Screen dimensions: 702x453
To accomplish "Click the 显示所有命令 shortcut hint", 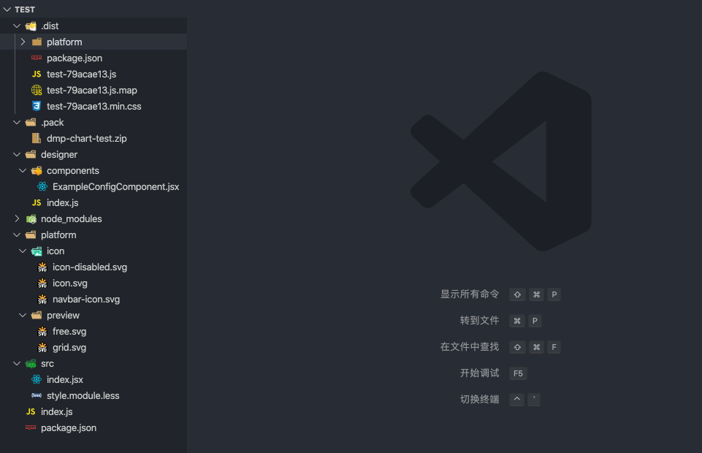I will (x=470, y=294).
